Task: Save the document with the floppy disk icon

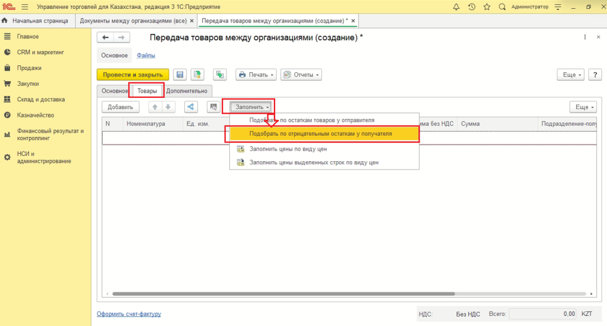Action: [x=180, y=74]
